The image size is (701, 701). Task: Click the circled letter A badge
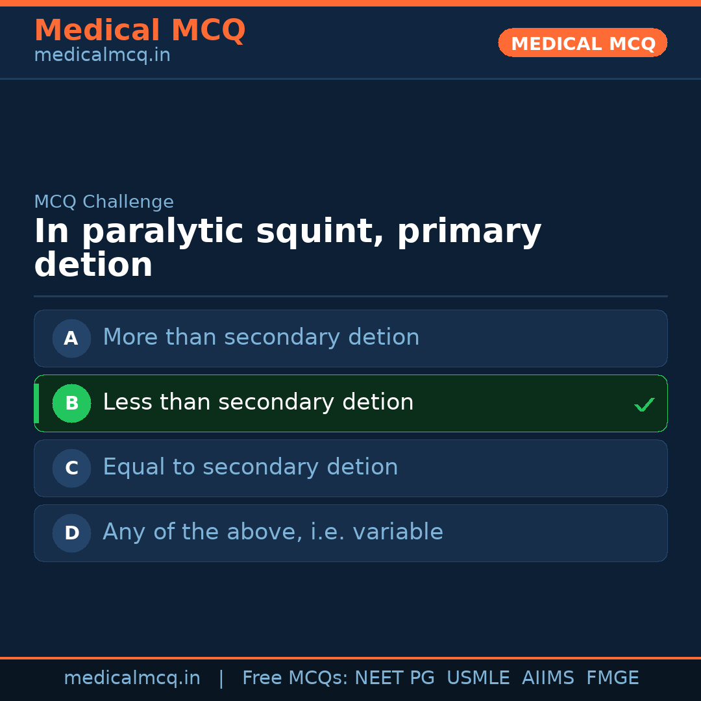71,338
